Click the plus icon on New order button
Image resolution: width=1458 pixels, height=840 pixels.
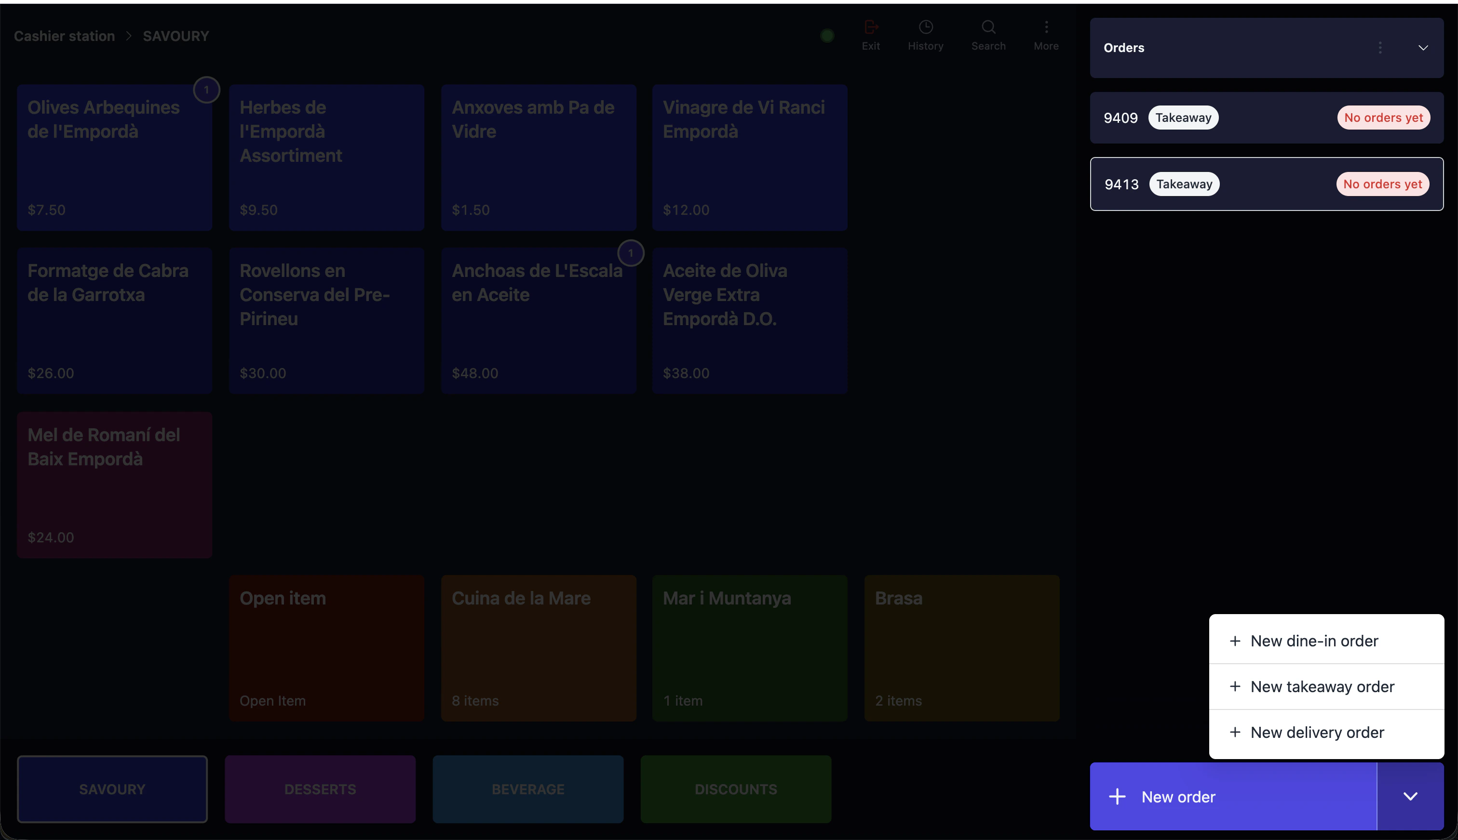coord(1117,796)
